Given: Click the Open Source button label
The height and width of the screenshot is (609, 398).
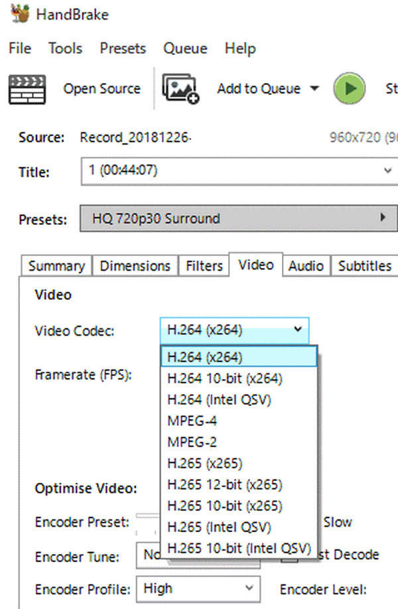Looking at the screenshot, I should tap(101, 88).
